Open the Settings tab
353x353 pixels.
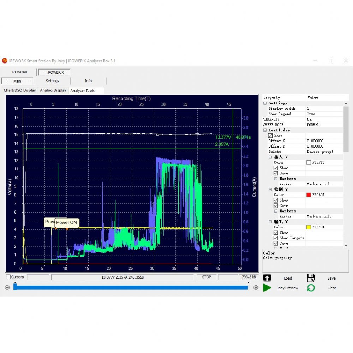53,81
